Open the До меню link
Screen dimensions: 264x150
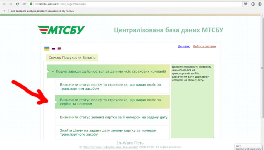click(x=184, y=46)
